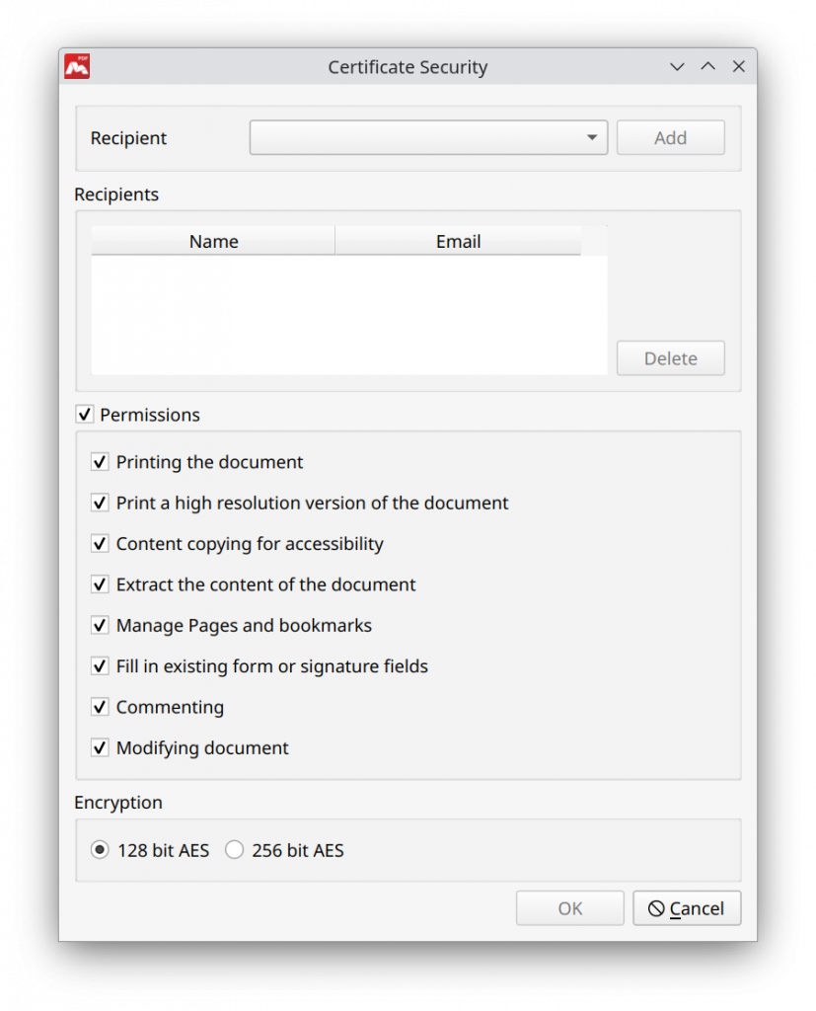816x1011 pixels.
Task: Select the '128 bit AES' encryption option
Action: tap(100, 848)
